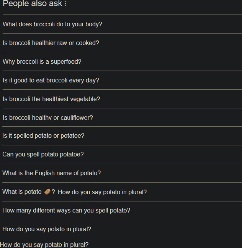The height and width of the screenshot is (248, 242).
Task: Open the three-dot menu beside People also ask
Action: coord(65,4)
